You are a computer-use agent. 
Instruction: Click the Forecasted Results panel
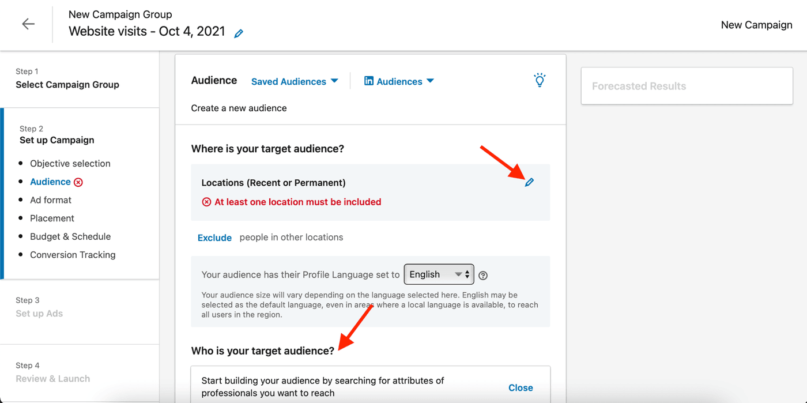(x=687, y=85)
